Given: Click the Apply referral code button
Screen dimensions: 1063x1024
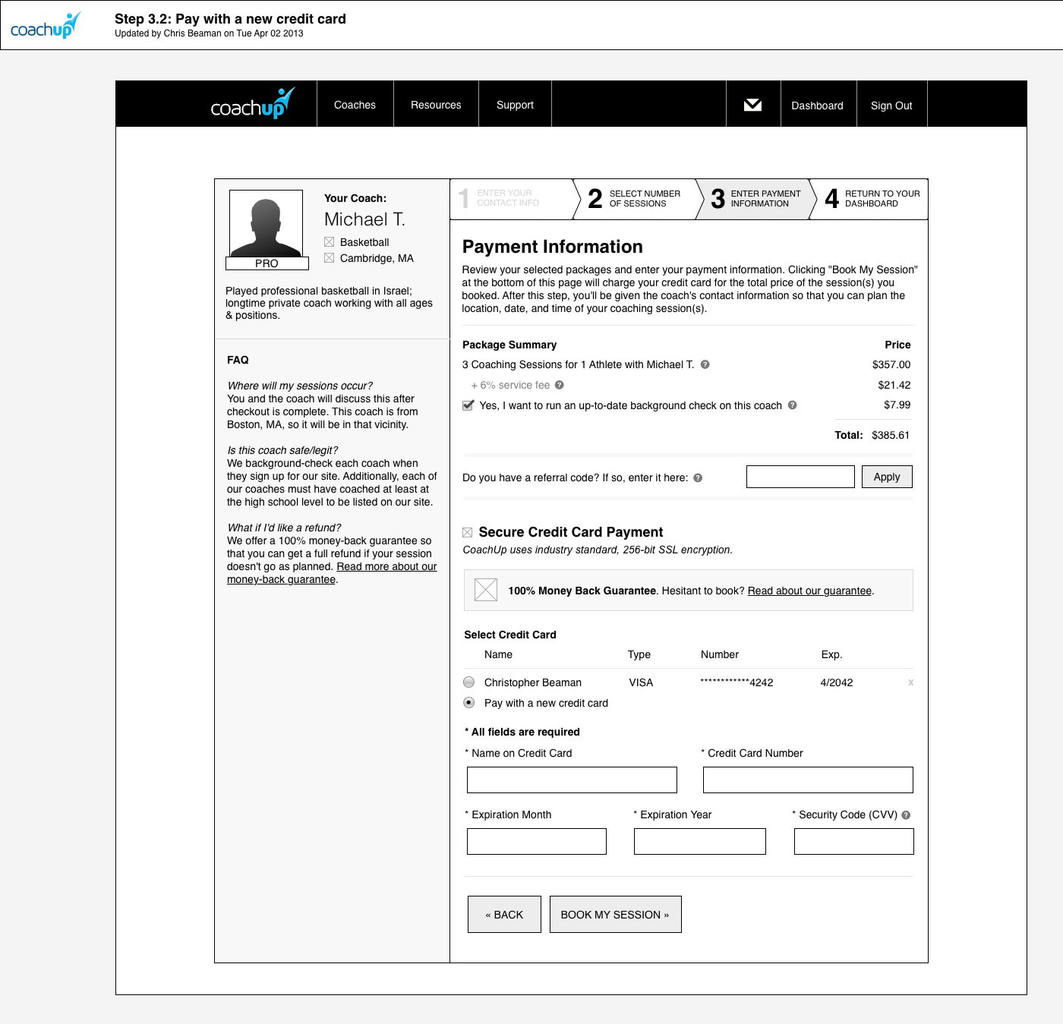Looking at the screenshot, I should (887, 477).
